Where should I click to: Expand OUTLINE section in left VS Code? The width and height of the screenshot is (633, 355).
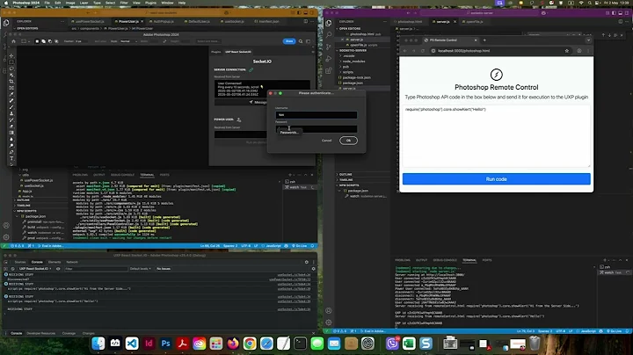click(x=23, y=199)
